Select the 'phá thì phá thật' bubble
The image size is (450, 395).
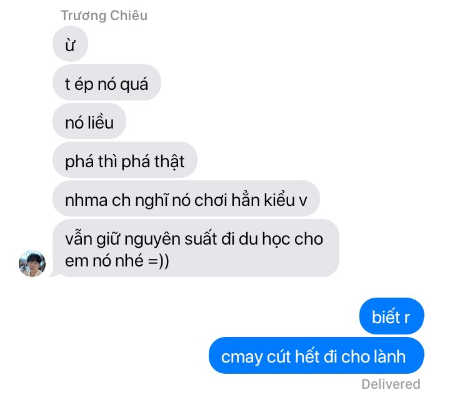pos(125,160)
